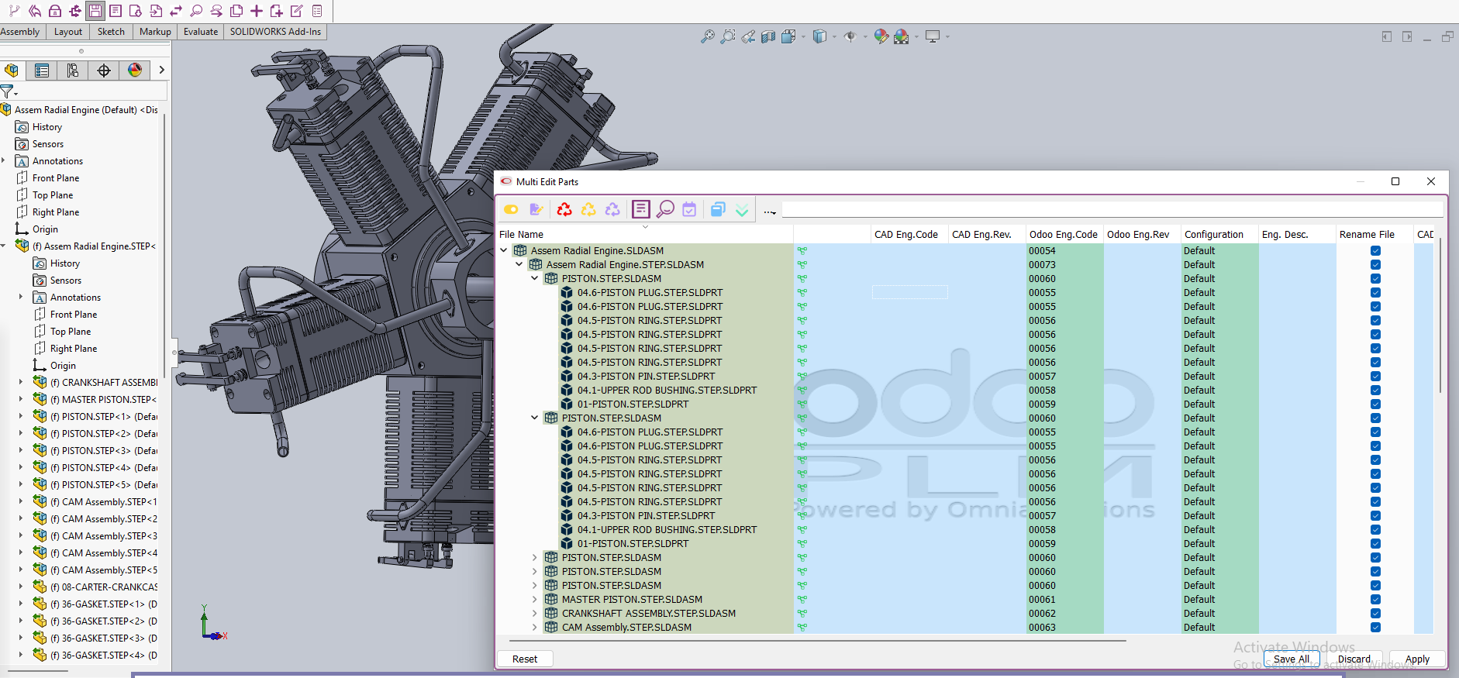Click the vertical scrollbar of the parts grid
This screenshot has height=678, width=1459.
[x=1440, y=316]
